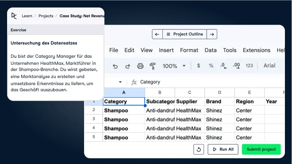Go to previous step with left arrow

[157, 34]
